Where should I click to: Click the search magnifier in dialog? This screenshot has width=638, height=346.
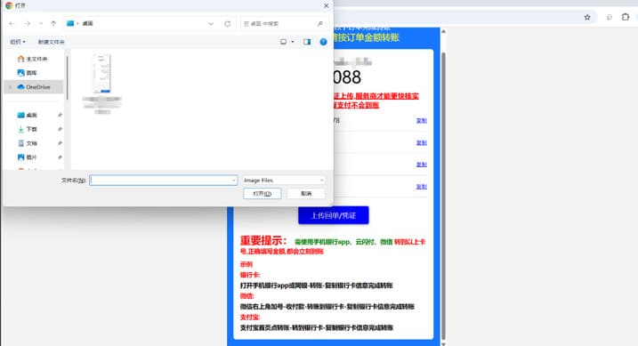pos(320,24)
